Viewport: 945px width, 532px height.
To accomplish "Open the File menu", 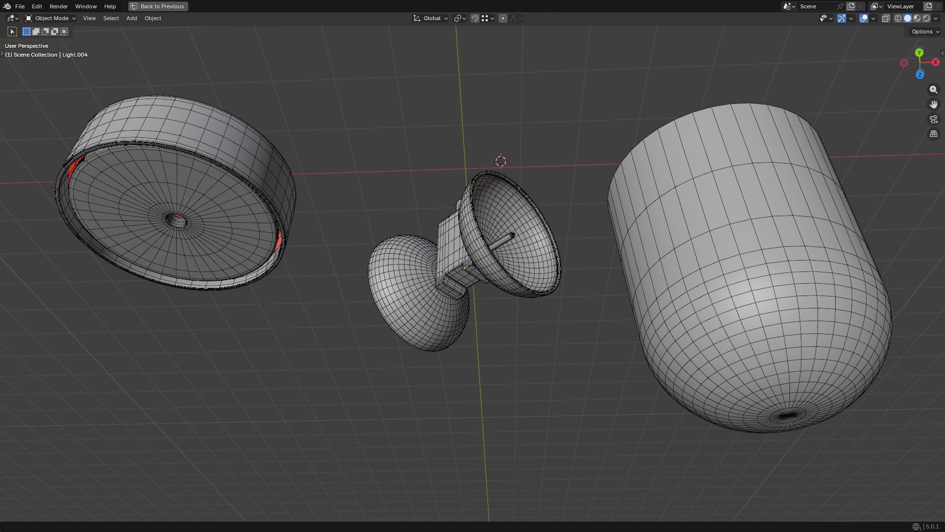I will click(x=20, y=6).
